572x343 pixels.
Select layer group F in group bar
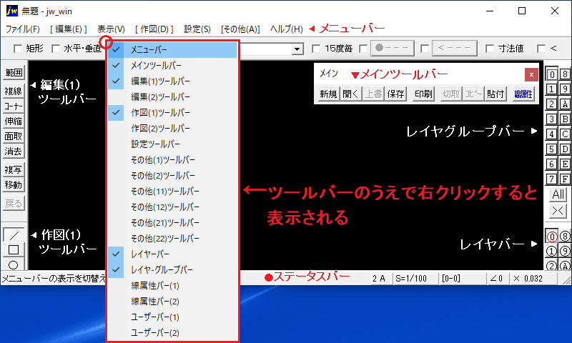click(x=565, y=179)
